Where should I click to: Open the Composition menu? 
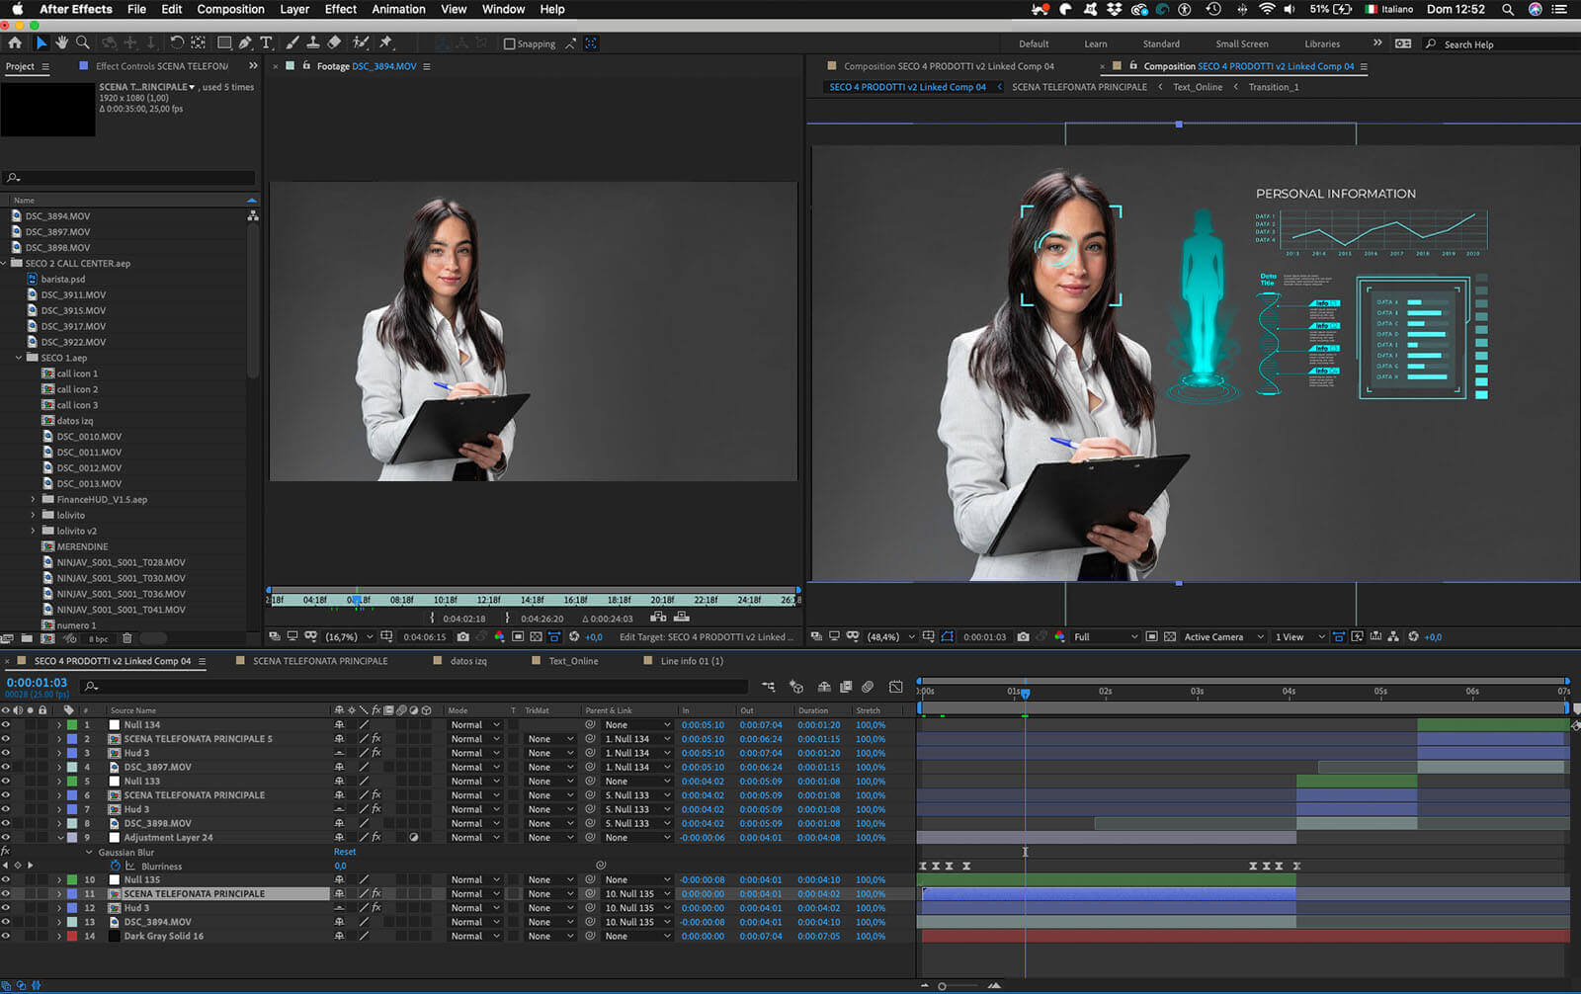[230, 9]
